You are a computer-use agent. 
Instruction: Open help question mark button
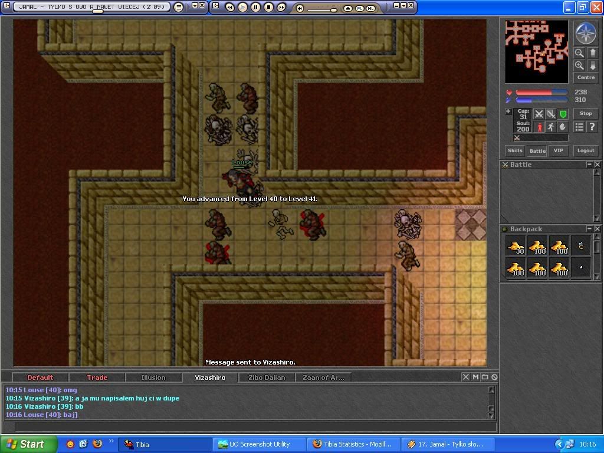click(592, 127)
